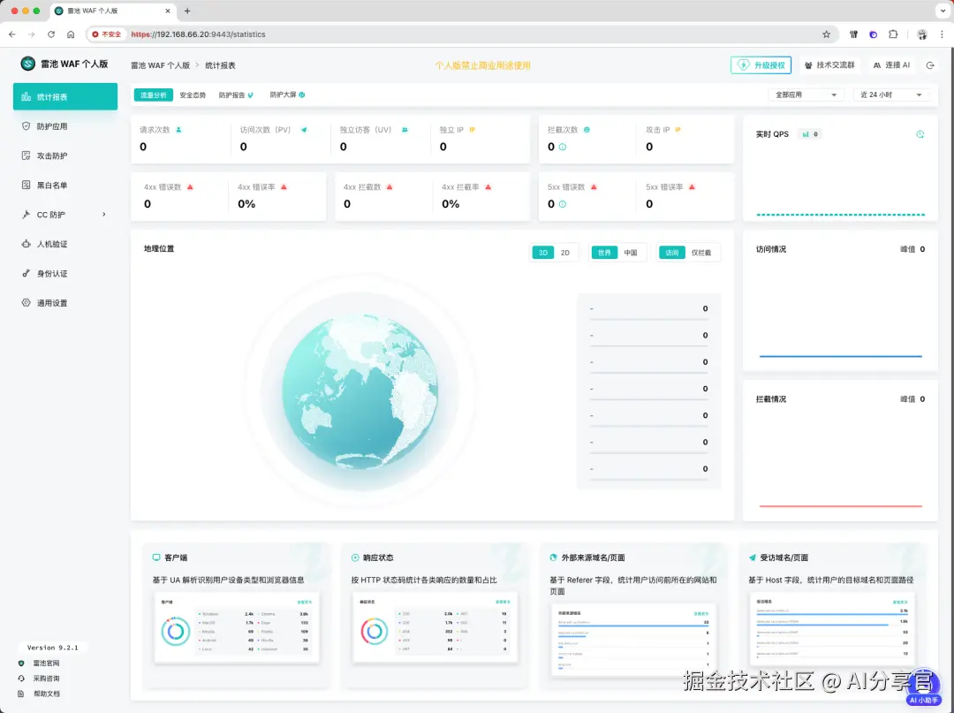Open the 受访域名/页面 card preview
This screenshot has width=954, height=713.
click(832, 628)
